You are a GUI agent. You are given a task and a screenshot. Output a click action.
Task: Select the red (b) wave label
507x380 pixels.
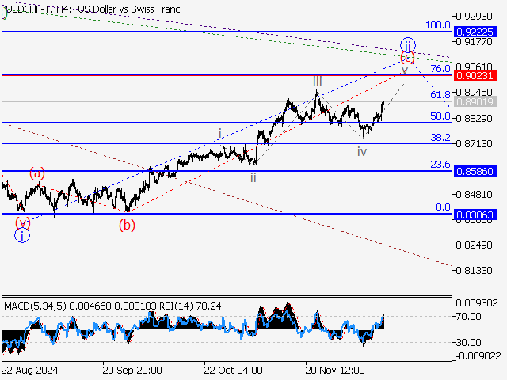(127, 224)
